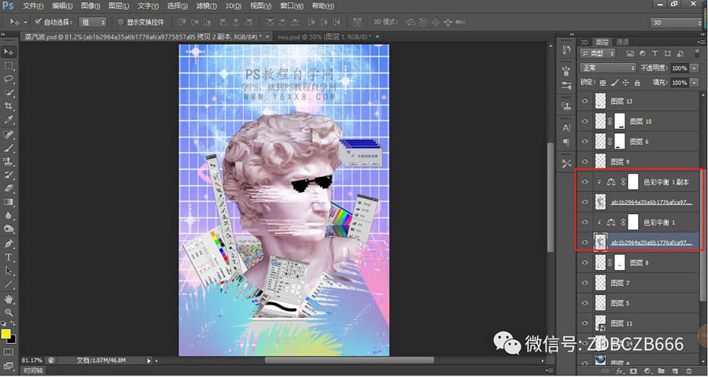The height and width of the screenshot is (377, 708).
Task: Activate the Hand tool
Action: pyautogui.click(x=9, y=298)
